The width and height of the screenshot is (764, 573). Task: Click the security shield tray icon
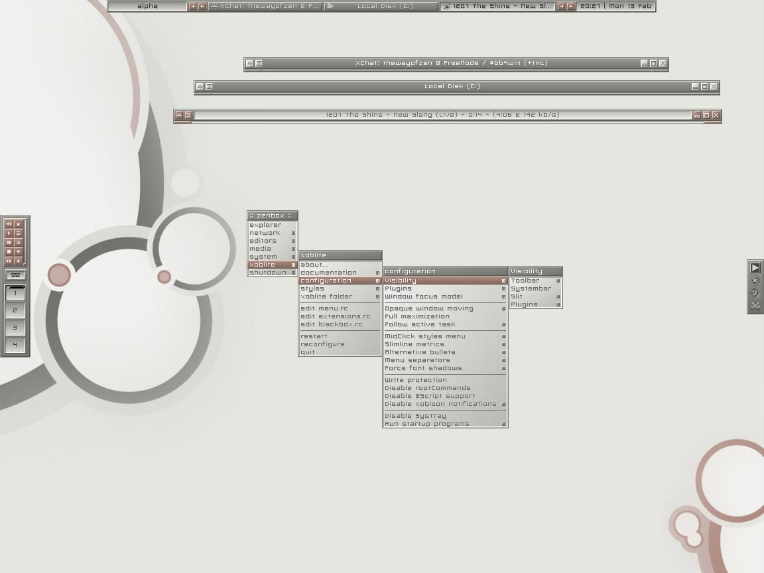click(x=755, y=281)
